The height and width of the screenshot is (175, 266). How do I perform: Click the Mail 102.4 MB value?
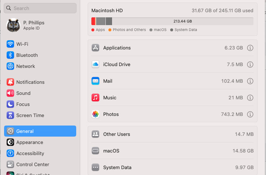click(x=232, y=81)
